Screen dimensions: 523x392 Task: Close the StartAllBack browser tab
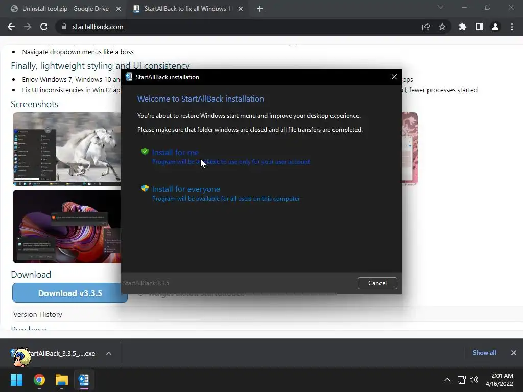click(x=241, y=9)
